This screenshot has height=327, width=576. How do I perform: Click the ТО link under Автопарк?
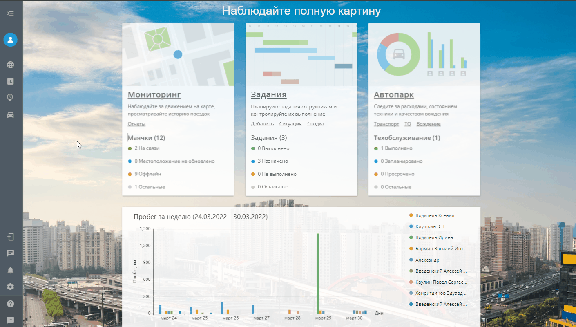click(x=408, y=124)
